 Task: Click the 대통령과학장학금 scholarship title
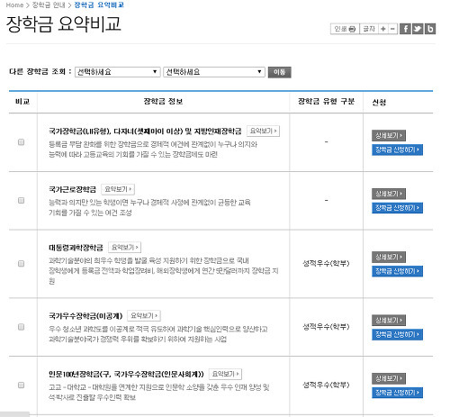pyautogui.click(x=76, y=248)
